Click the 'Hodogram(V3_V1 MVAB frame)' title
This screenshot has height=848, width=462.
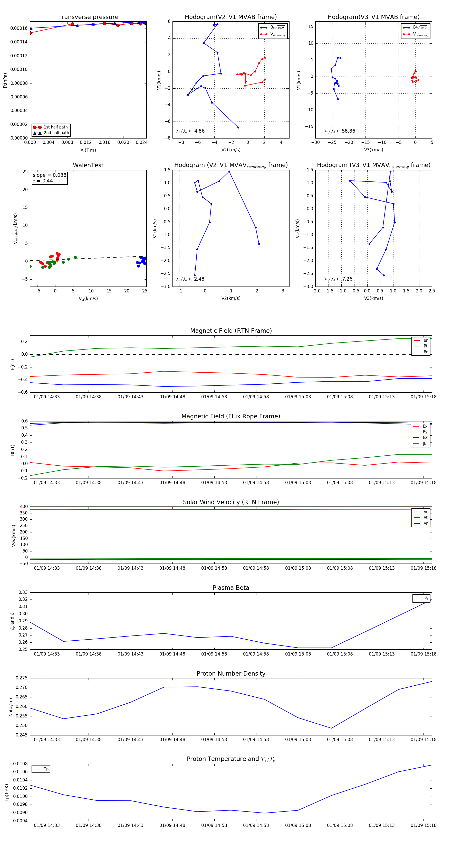[x=373, y=17]
